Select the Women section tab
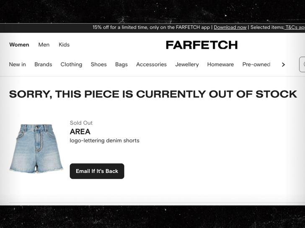This screenshot has width=305, height=228. pyautogui.click(x=19, y=45)
